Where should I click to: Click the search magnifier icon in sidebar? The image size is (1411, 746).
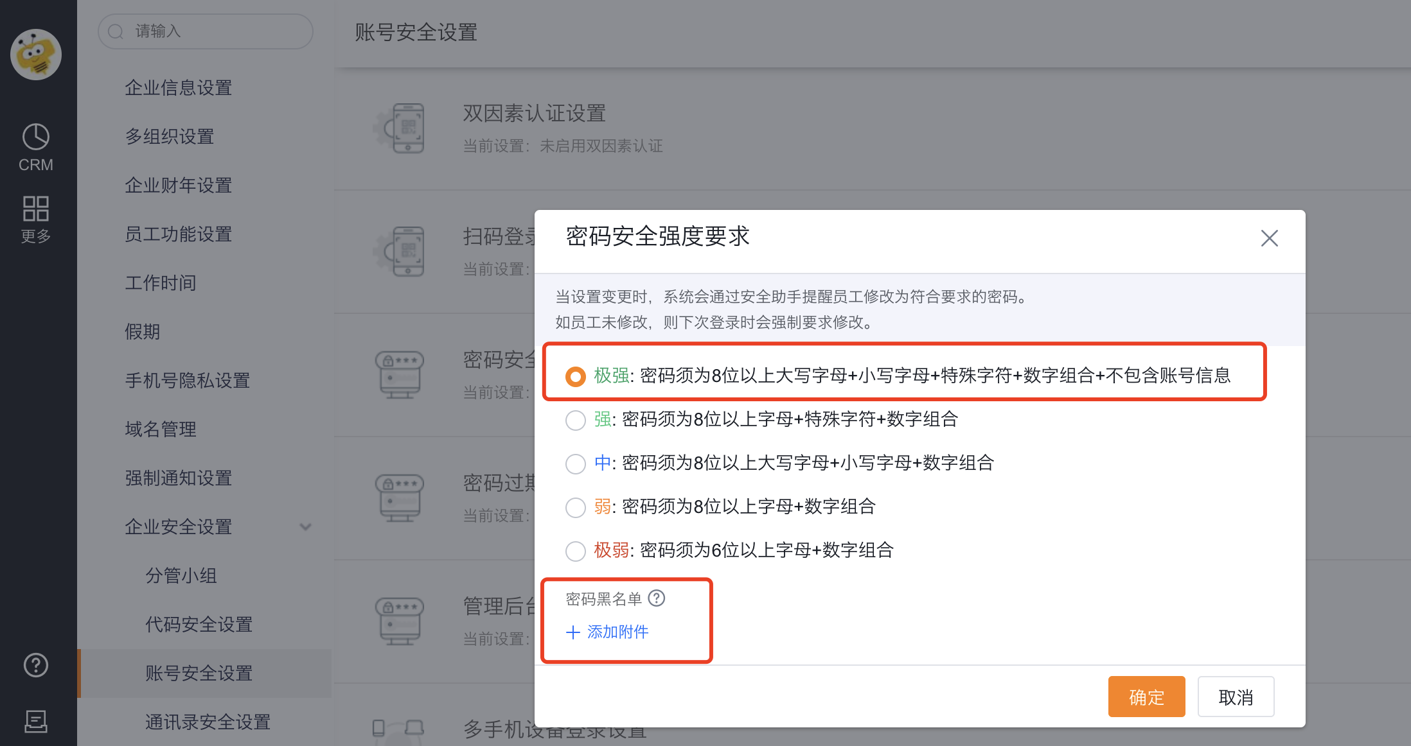pyautogui.click(x=116, y=31)
